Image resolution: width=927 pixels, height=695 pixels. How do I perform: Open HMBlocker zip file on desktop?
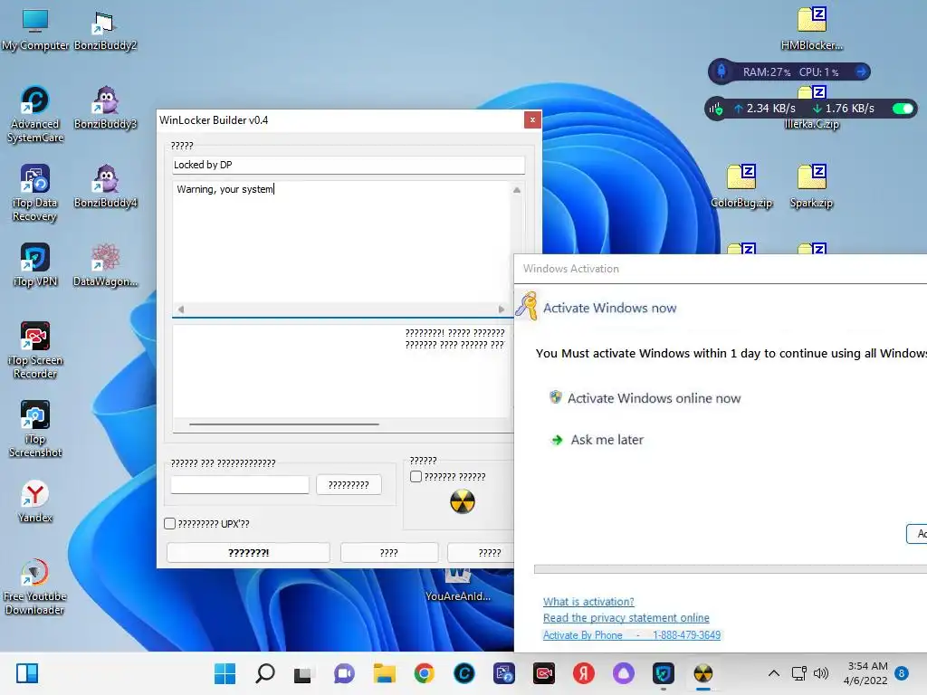[x=812, y=29]
